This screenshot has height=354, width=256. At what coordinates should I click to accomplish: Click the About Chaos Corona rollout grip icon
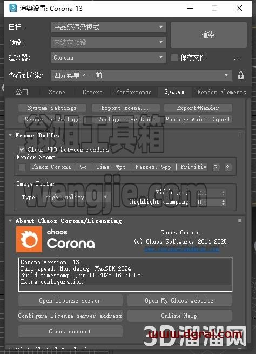pyautogui.click(x=240, y=220)
